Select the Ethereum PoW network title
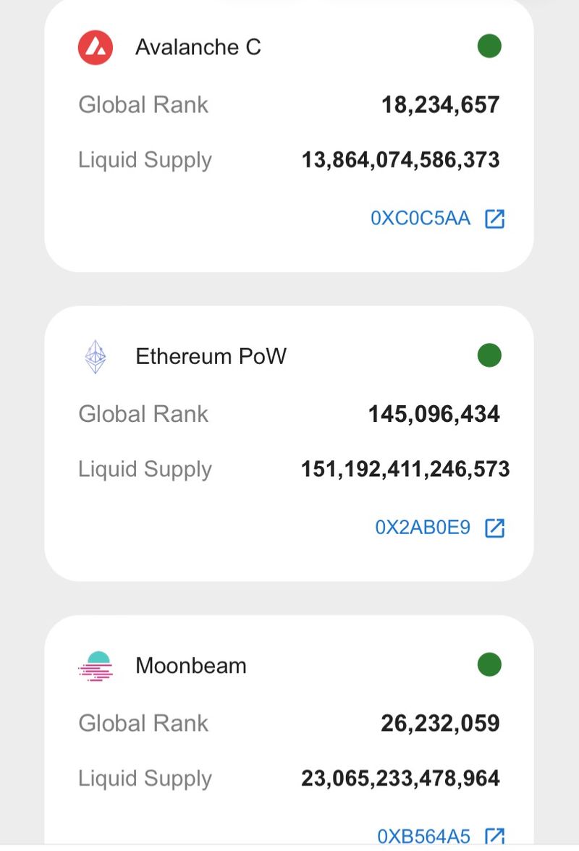This screenshot has width=579, height=851. (x=211, y=357)
